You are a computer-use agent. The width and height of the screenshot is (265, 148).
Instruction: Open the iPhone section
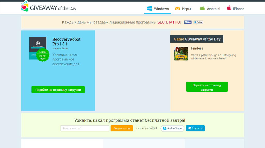point(238,9)
